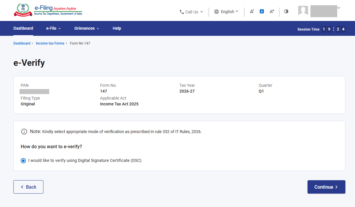The width and height of the screenshot is (355, 207).
Task: Increase font size with A+ icon
Action: pos(272,11)
